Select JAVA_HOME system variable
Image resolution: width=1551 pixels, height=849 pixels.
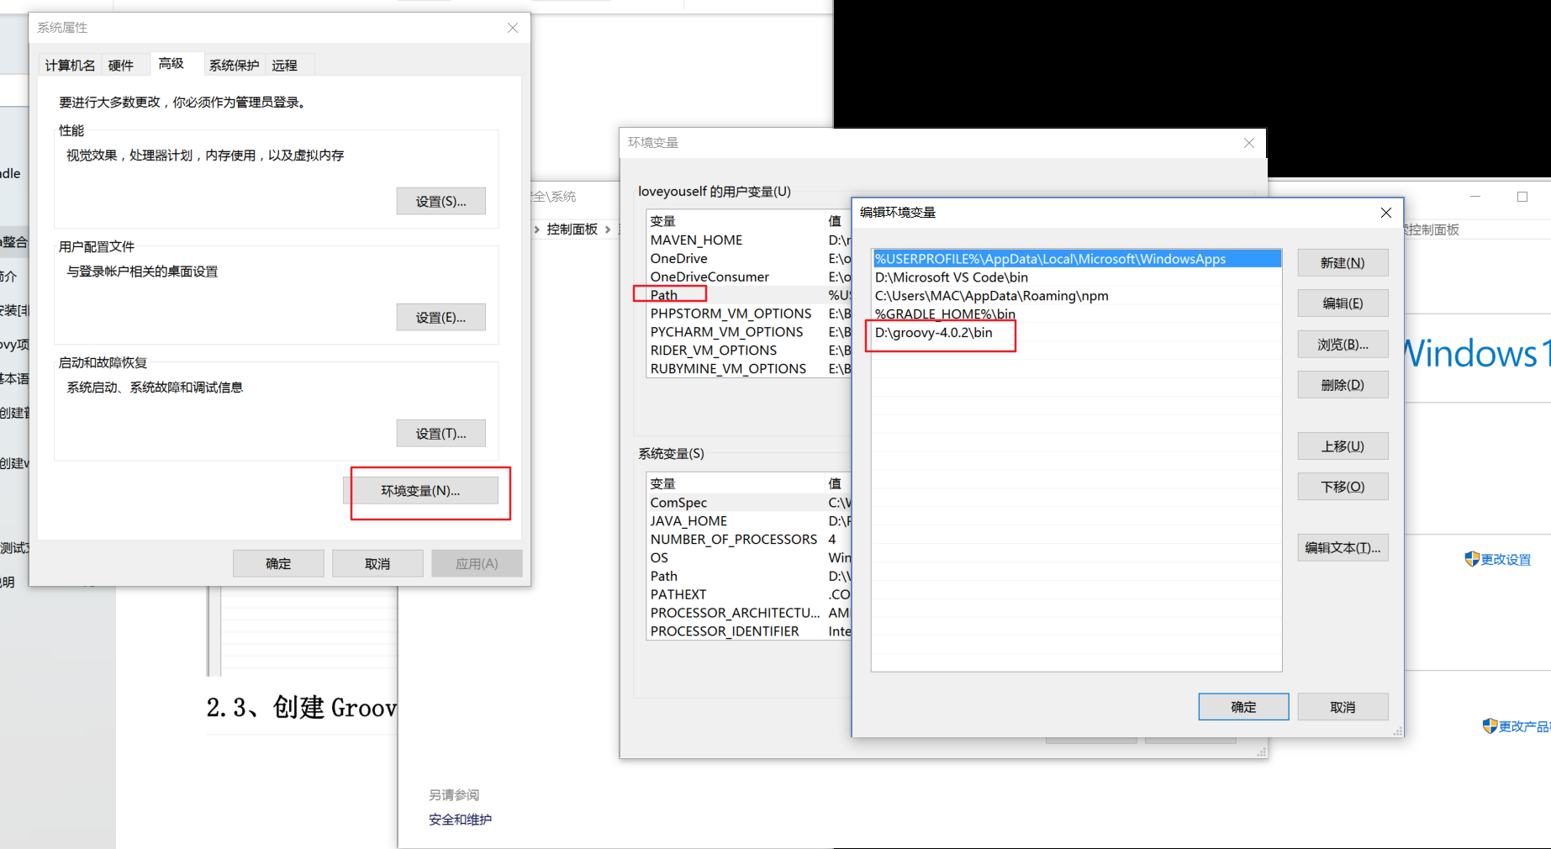pos(749,521)
